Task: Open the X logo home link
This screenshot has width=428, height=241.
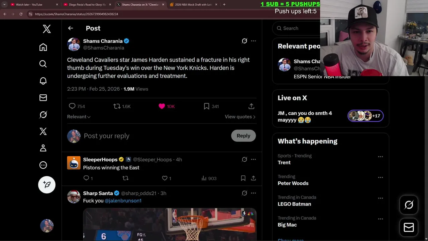Action: coord(47,29)
